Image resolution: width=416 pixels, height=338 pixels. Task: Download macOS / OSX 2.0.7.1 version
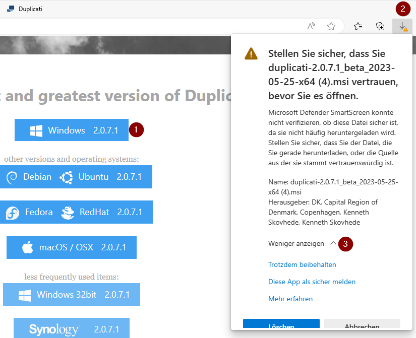tap(72, 247)
